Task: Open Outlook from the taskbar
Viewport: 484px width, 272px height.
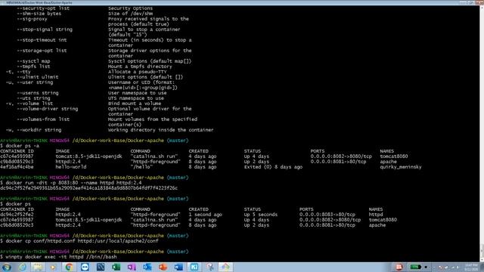Action: tap(147, 267)
